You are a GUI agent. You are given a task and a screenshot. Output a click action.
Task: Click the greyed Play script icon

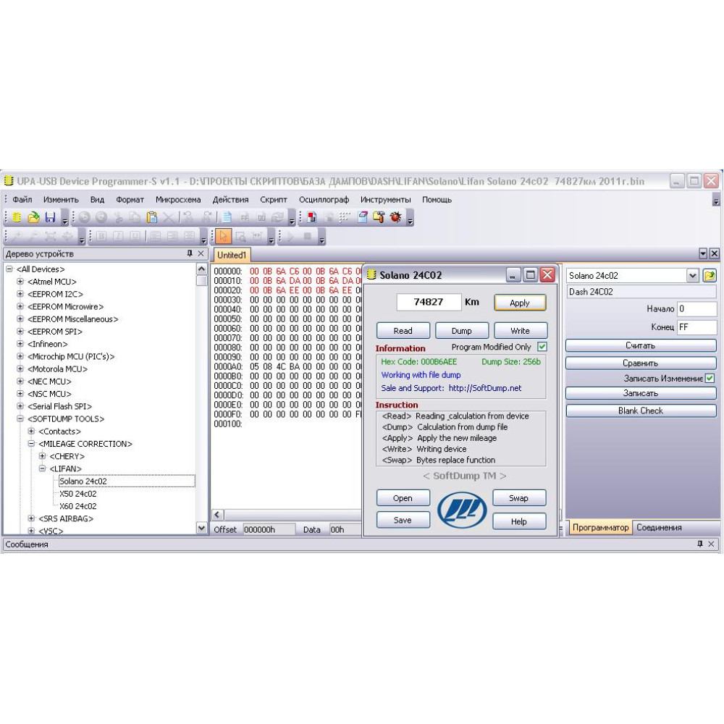click(x=291, y=237)
